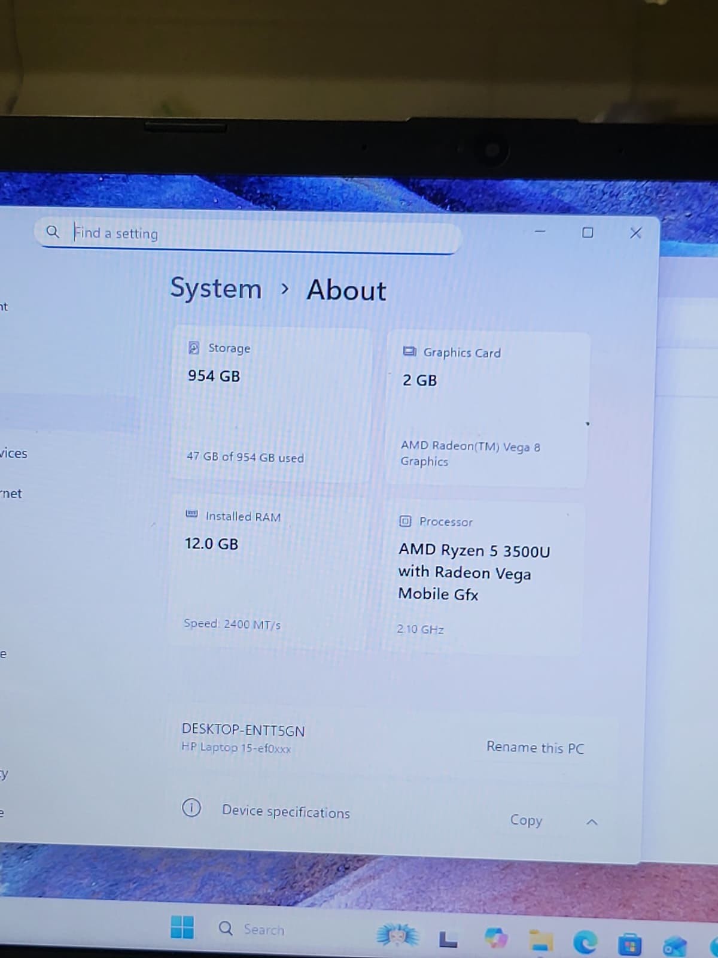
Task: Click the search magnifier icon in Settings
Action: click(53, 231)
